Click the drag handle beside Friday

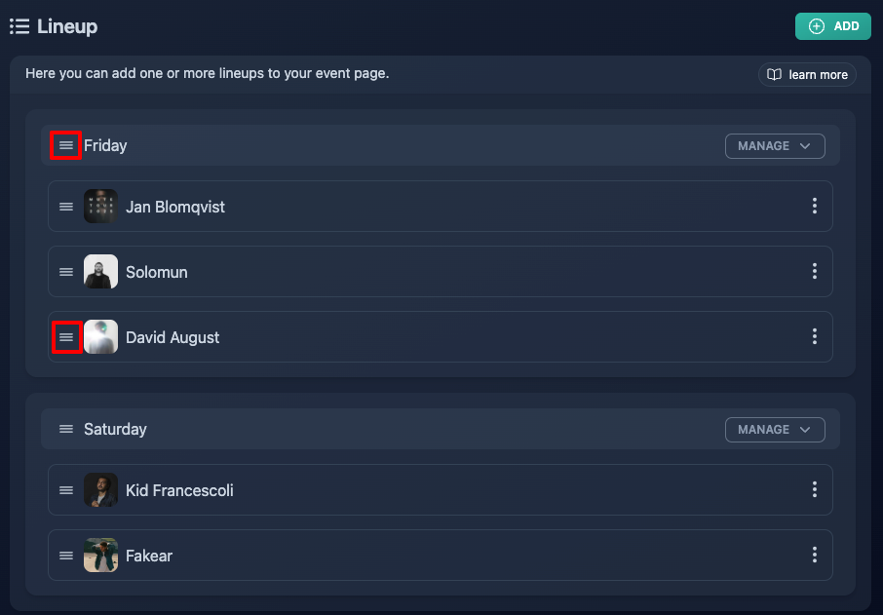(66, 145)
